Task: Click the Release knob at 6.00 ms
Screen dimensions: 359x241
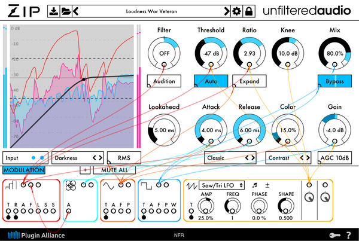Action: click(250, 130)
